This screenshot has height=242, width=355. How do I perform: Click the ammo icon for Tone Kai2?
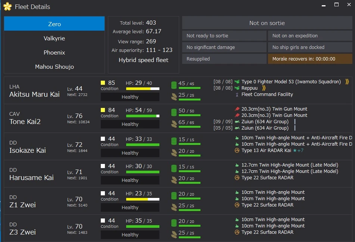coord(174,124)
